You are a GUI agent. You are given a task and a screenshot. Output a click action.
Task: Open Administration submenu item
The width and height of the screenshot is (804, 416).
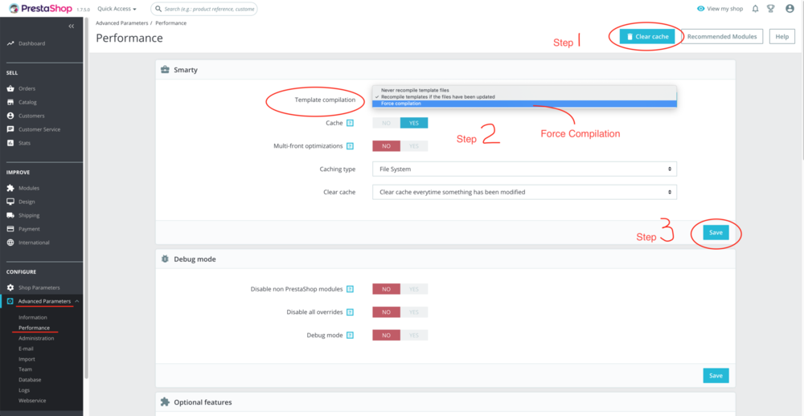pyautogui.click(x=36, y=338)
